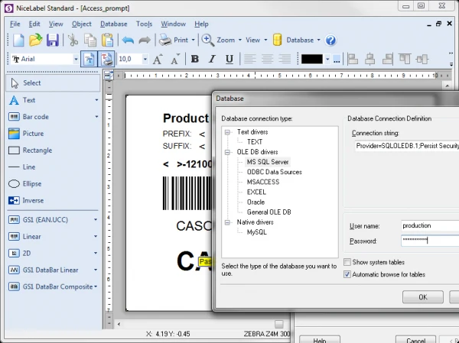Expand Bar code tool dropdown arrow
This screenshot has height=343, width=459.
click(x=96, y=117)
